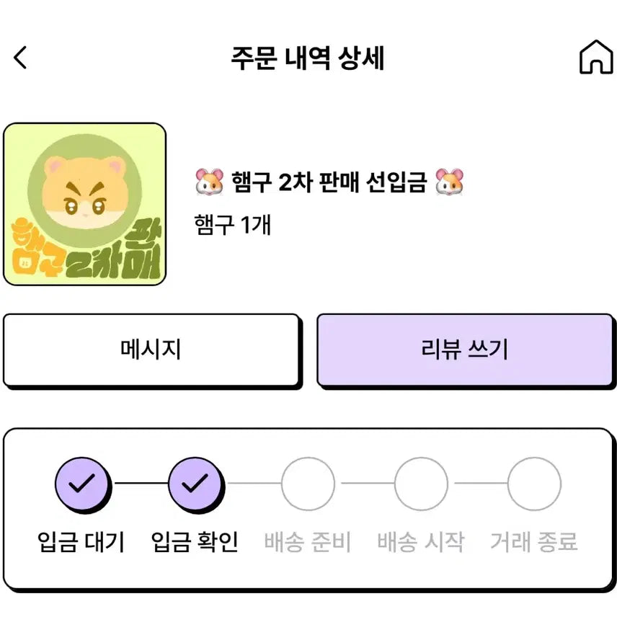Click the hamster emoji after 선입금
The width and height of the screenshot is (617, 617).
point(449,182)
